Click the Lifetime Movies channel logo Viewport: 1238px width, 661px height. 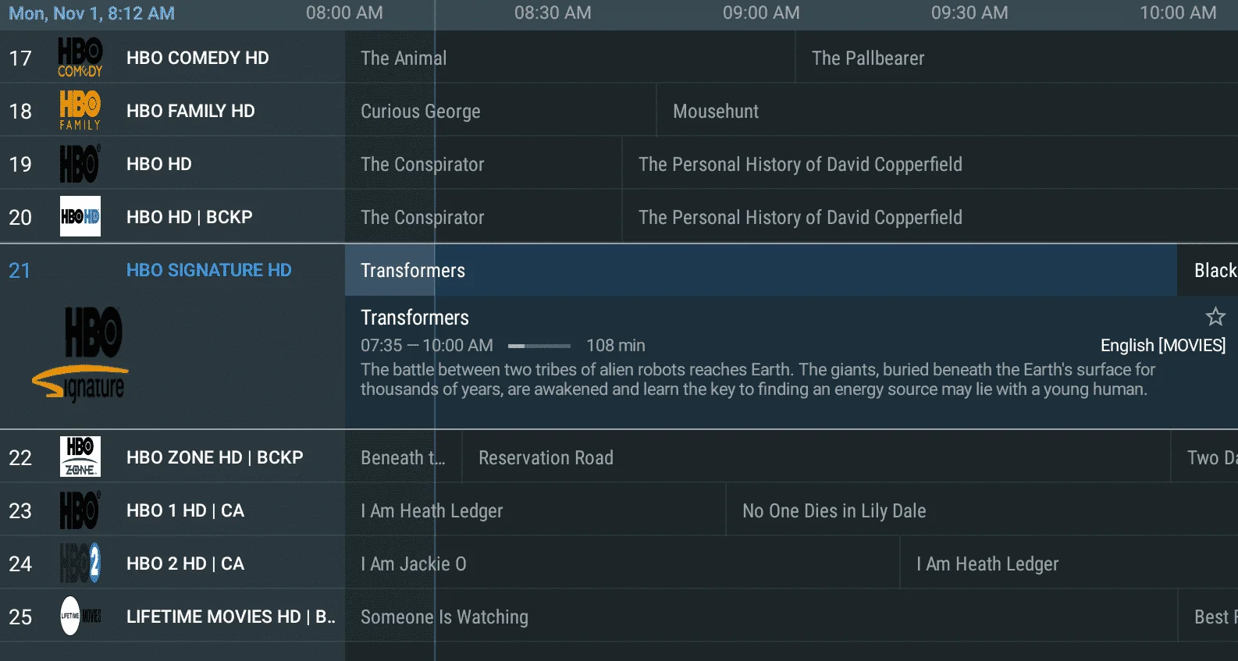click(x=80, y=616)
